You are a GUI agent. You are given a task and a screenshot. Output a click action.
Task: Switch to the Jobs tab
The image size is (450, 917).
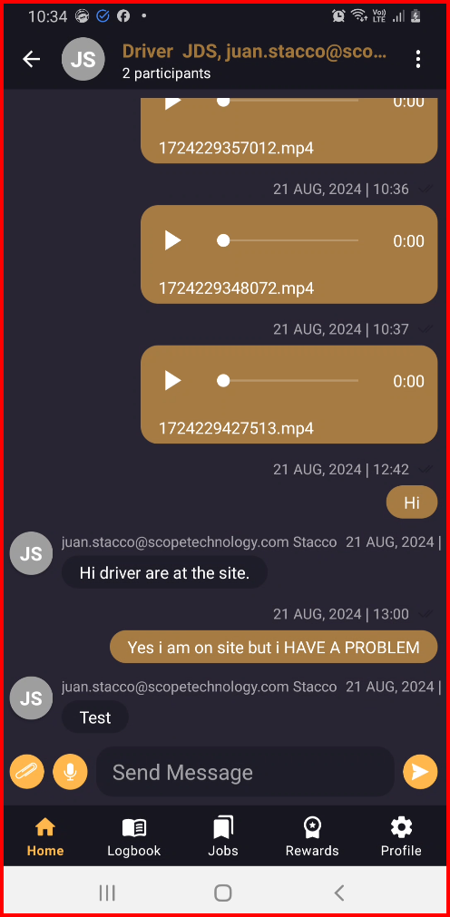coord(223,836)
